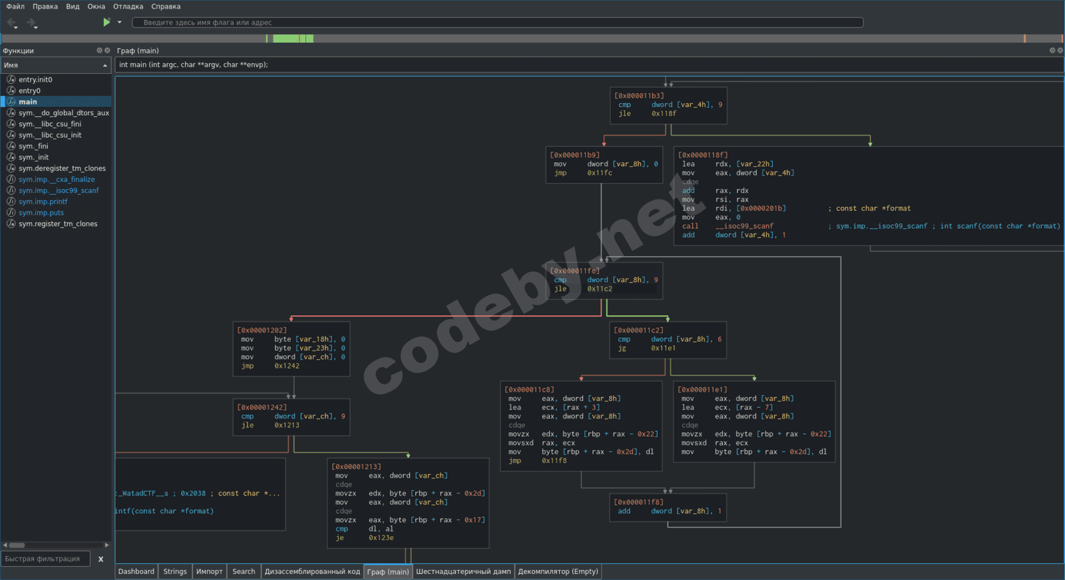Undock the Граф (main) panel

(x=1052, y=51)
